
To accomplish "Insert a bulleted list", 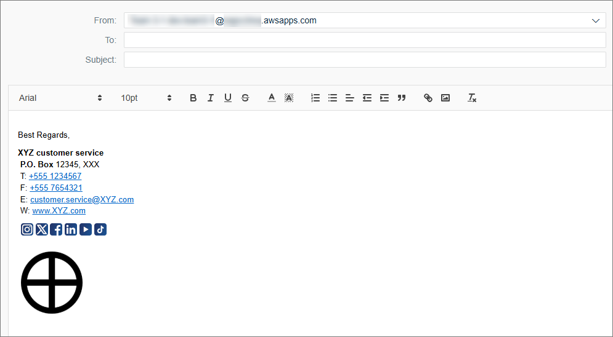I will point(333,98).
